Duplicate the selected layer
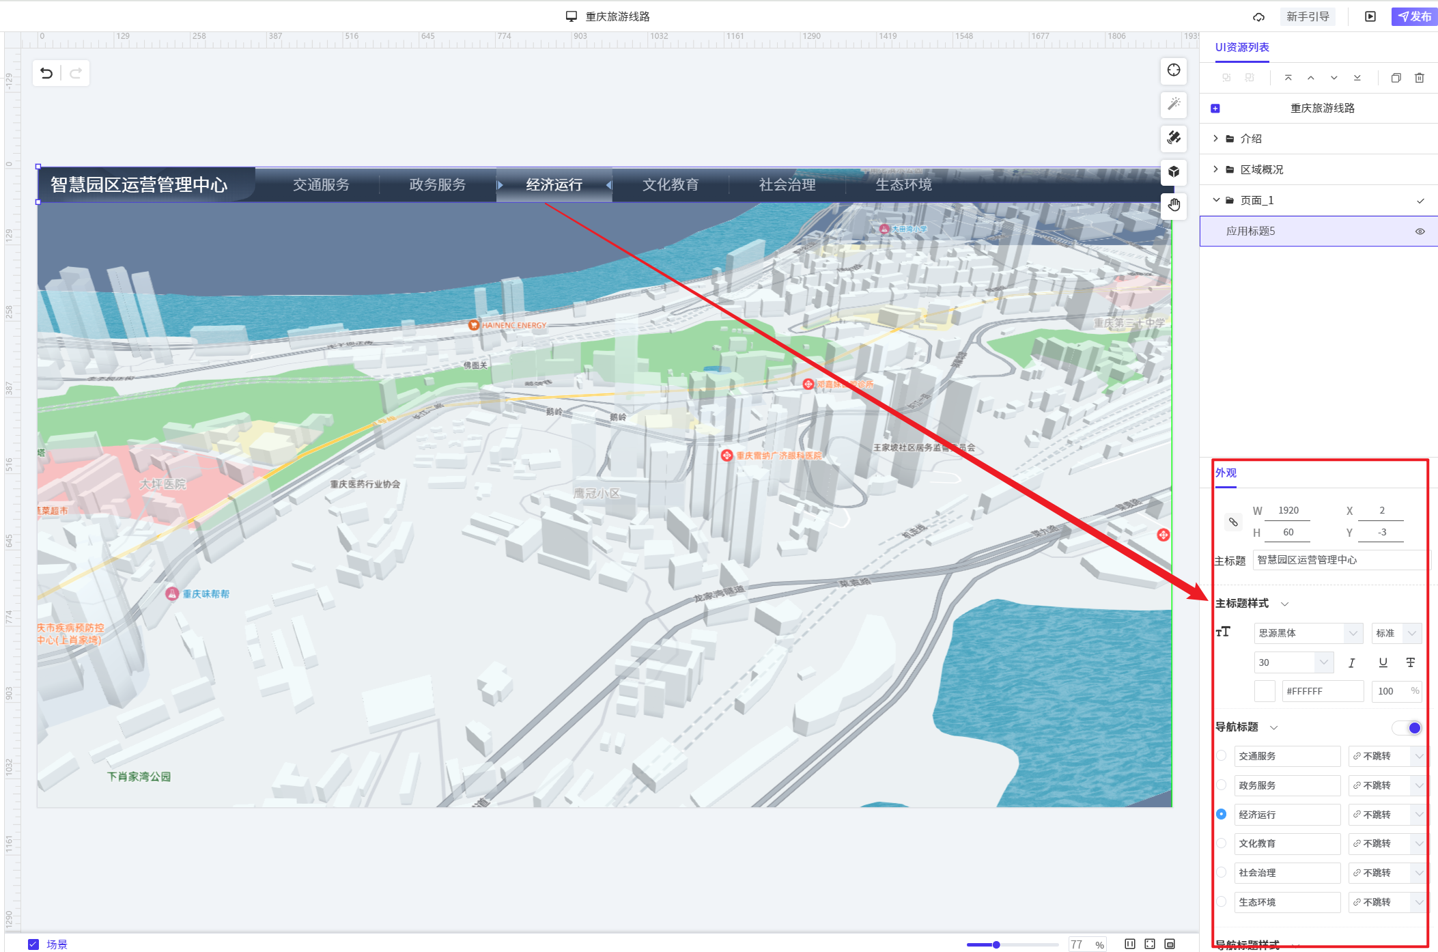 [x=1396, y=78]
